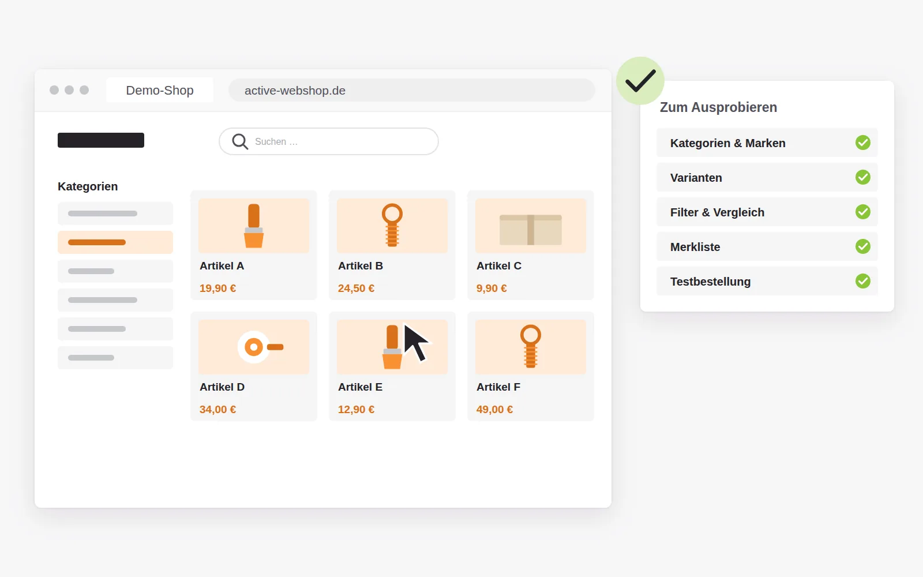923x577 pixels.
Task: Click the search magnifier icon
Action: (240, 141)
